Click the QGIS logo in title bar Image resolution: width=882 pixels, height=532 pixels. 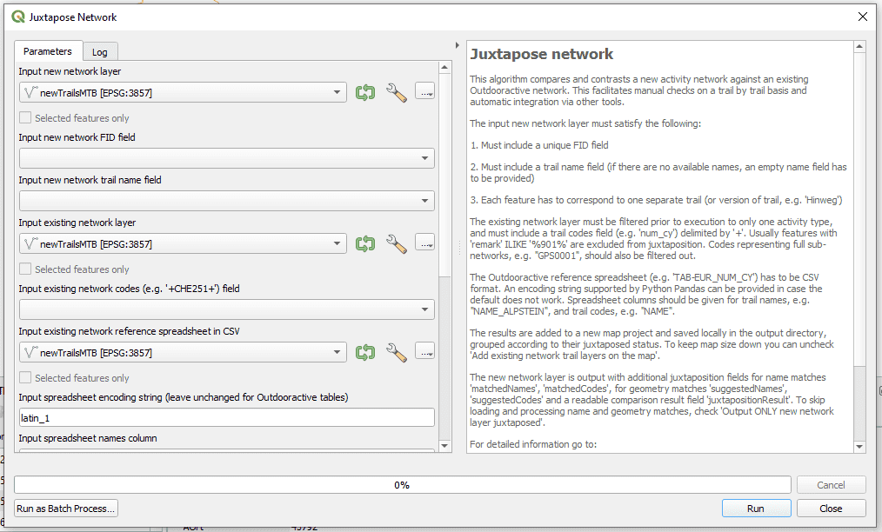tap(18, 17)
